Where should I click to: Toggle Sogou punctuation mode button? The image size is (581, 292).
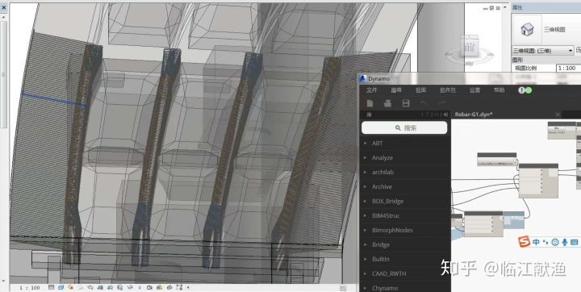[x=545, y=242]
